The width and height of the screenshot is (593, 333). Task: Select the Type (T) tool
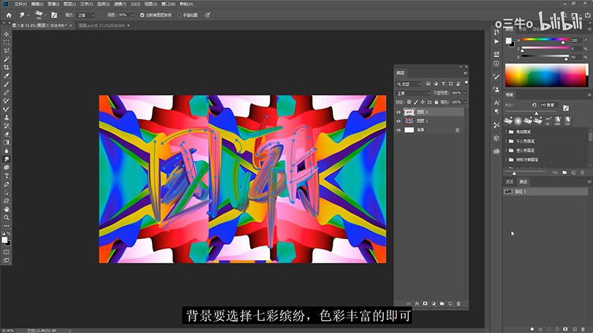[x=6, y=176]
